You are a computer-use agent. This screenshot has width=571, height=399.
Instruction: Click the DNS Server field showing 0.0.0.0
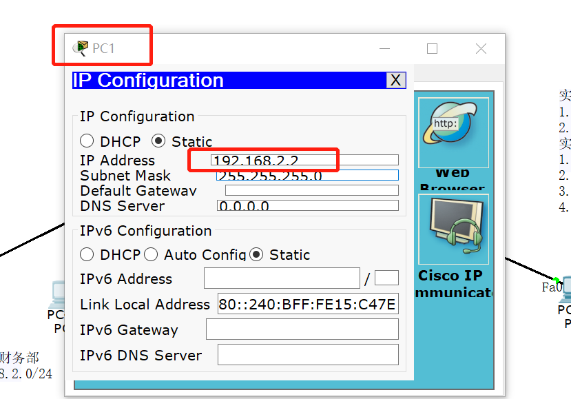[x=308, y=205]
